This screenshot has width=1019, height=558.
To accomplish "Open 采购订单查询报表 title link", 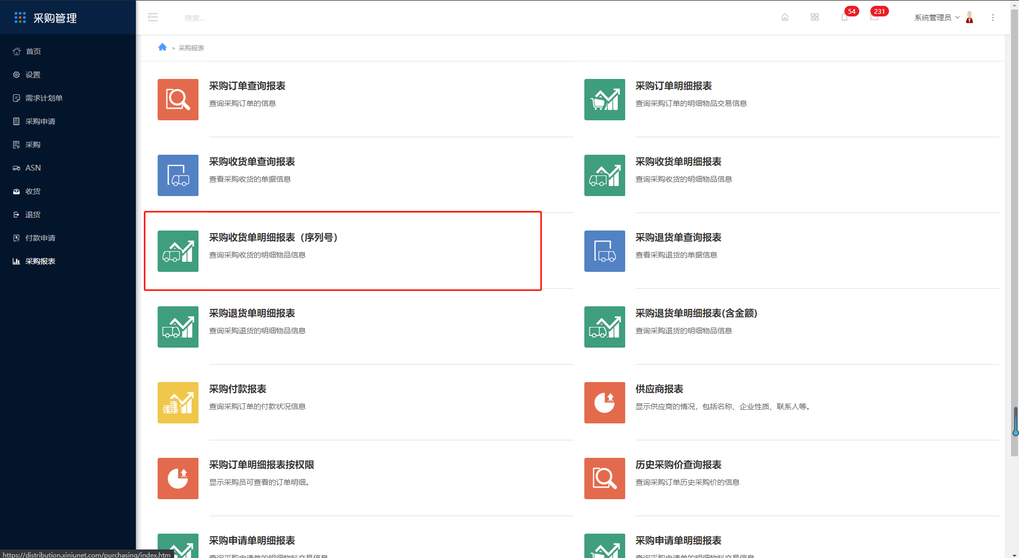I will tap(247, 86).
